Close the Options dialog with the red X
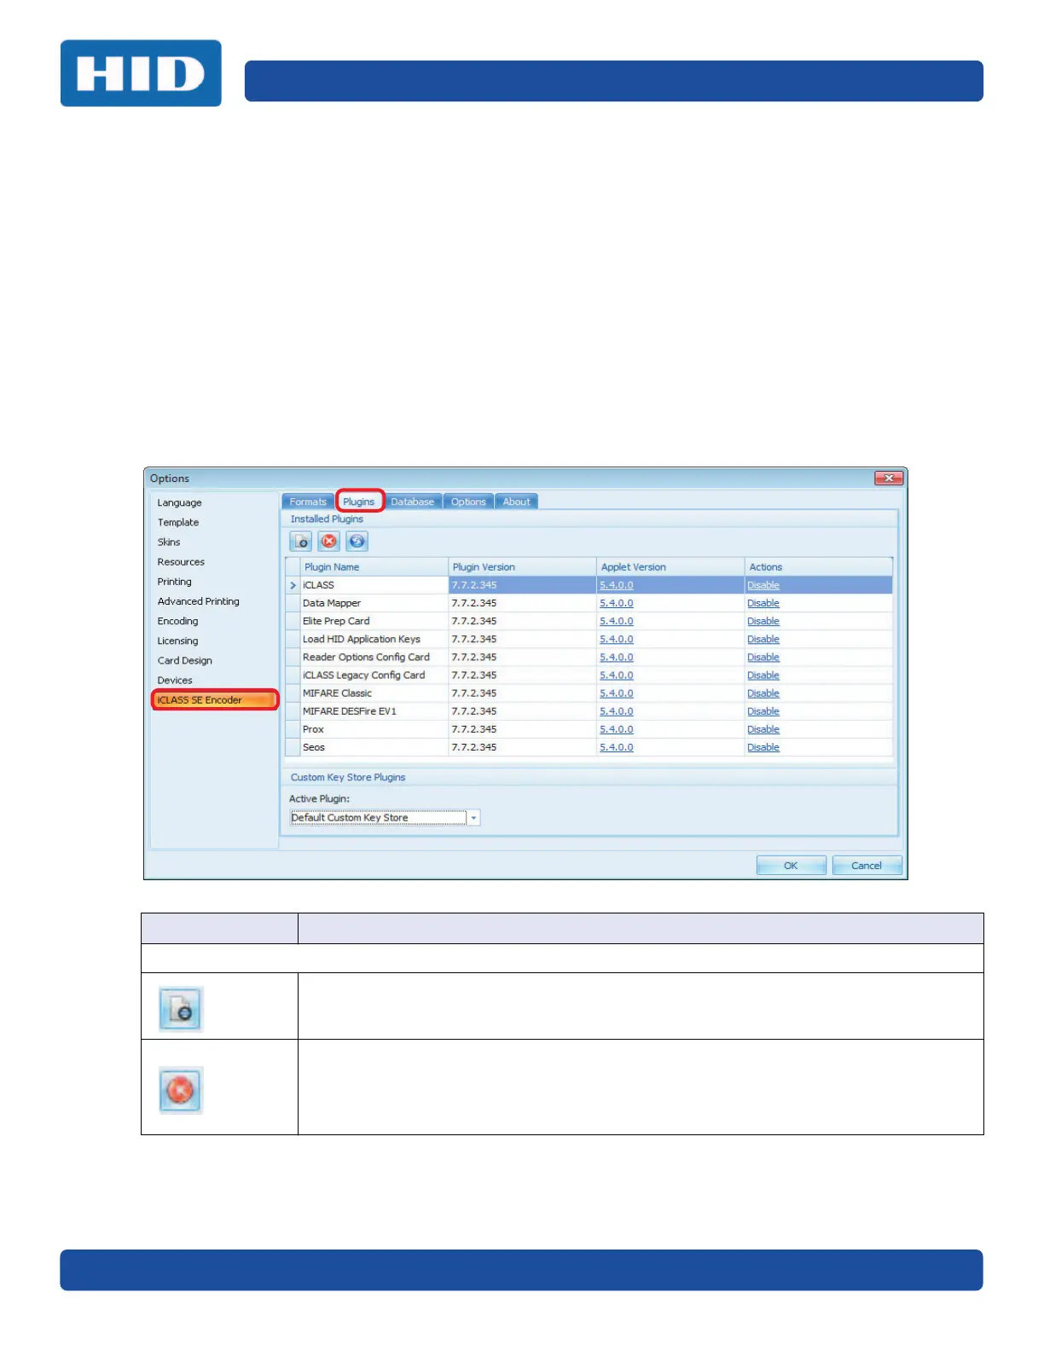 [889, 478]
